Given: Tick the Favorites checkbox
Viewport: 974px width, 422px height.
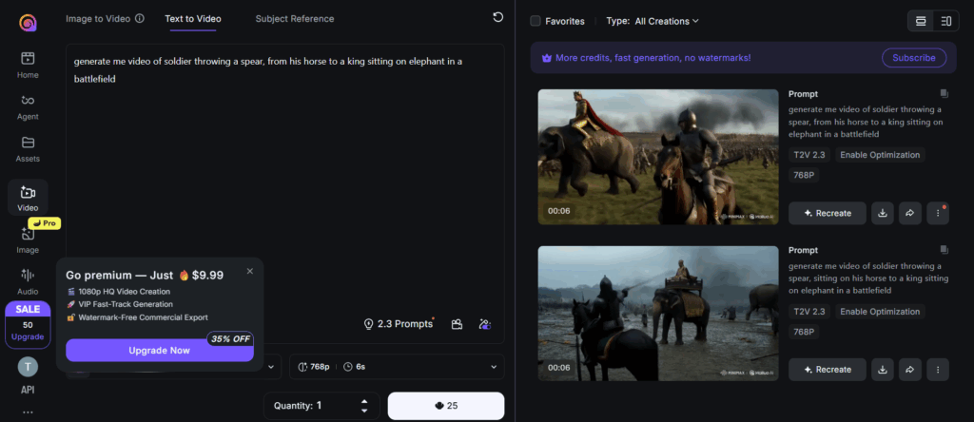Looking at the screenshot, I should [536, 20].
